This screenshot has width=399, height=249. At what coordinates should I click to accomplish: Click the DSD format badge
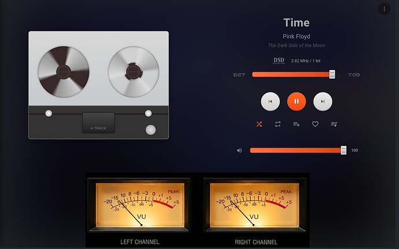tap(279, 60)
